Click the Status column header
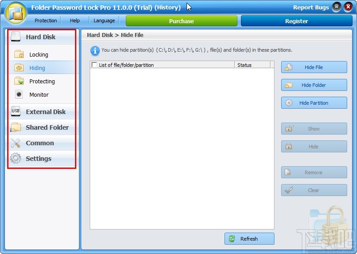The height and width of the screenshot is (254, 357). click(252, 65)
